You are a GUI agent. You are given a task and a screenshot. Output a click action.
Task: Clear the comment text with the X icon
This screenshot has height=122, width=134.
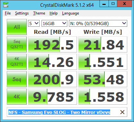tap(122, 112)
